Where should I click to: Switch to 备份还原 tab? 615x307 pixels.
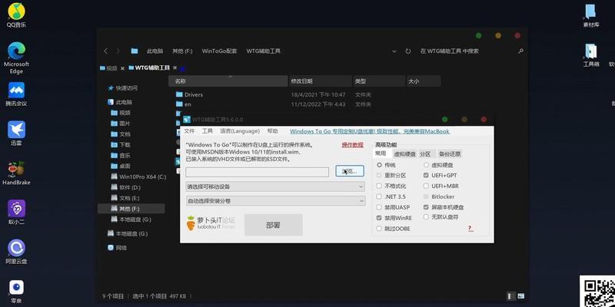450,154
